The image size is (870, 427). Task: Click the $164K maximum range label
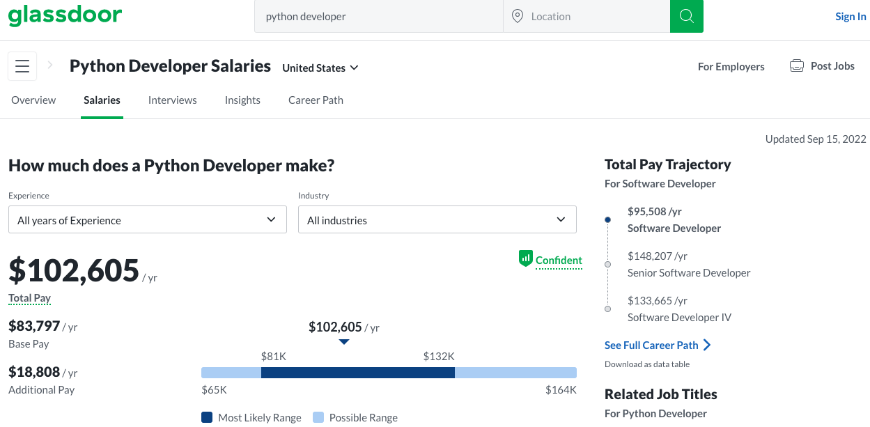pos(561,389)
